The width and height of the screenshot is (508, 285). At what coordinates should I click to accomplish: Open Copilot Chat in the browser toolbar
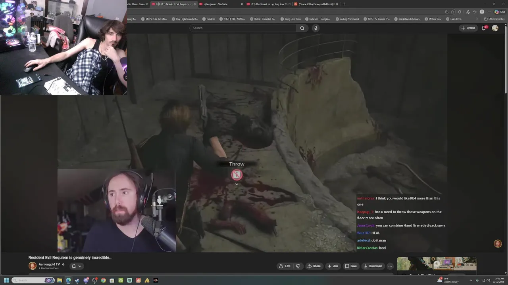[x=500, y=12]
